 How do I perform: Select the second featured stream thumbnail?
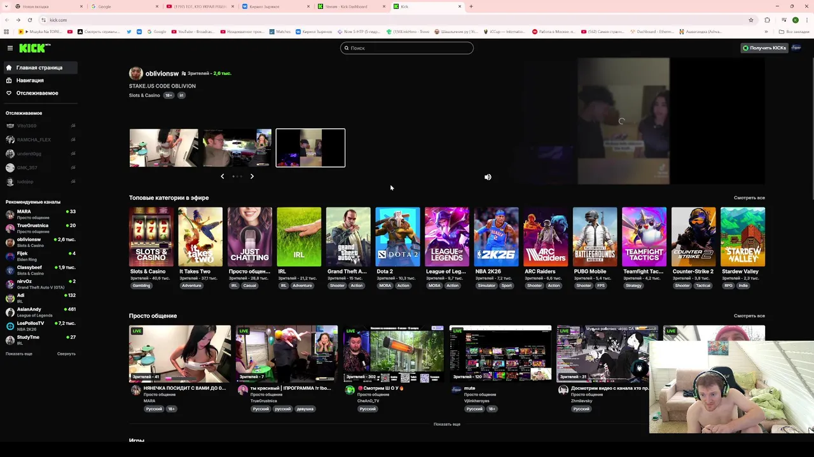(x=237, y=148)
